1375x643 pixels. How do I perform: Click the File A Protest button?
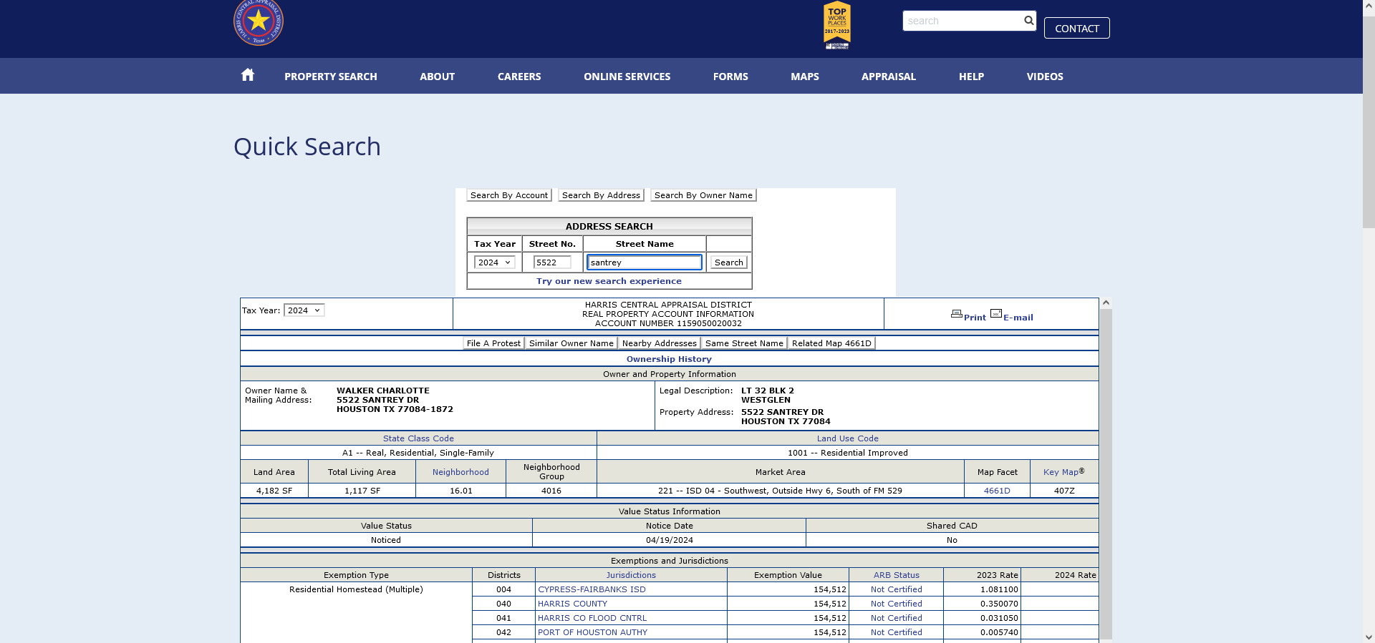click(493, 343)
